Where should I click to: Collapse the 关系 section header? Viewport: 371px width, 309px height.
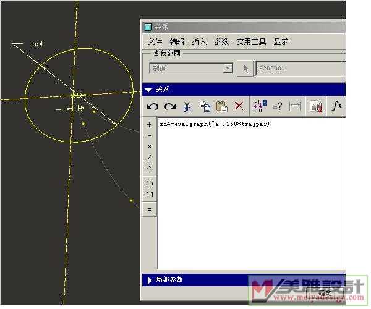point(148,90)
